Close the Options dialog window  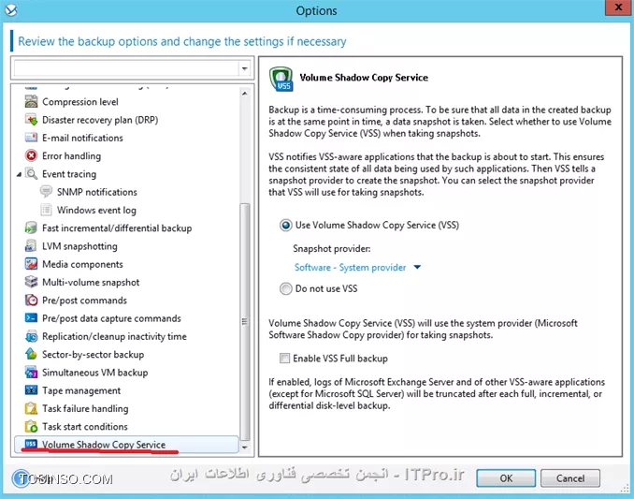pos(619,7)
